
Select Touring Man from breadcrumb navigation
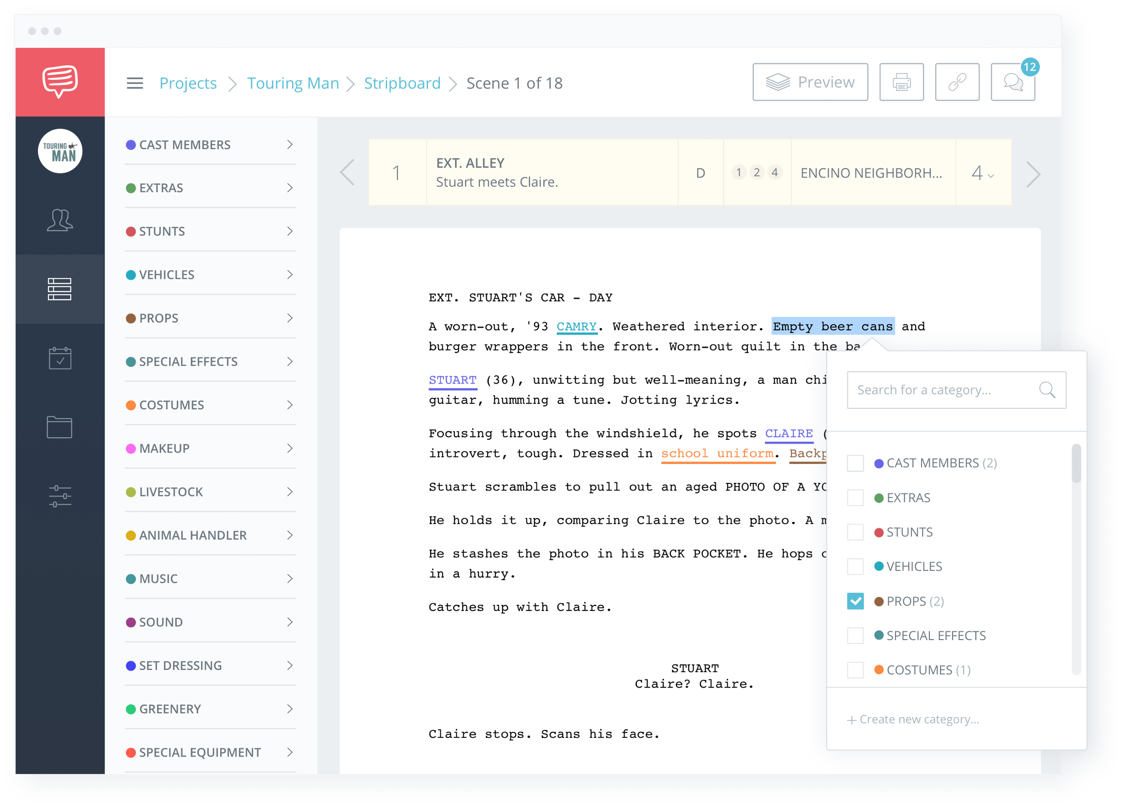[294, 83]
